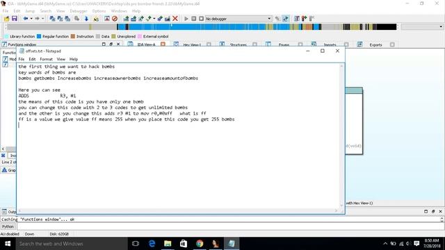Screen dimensions: 445x250
Task: Close the IDA View-A tab
Action: 163,44
